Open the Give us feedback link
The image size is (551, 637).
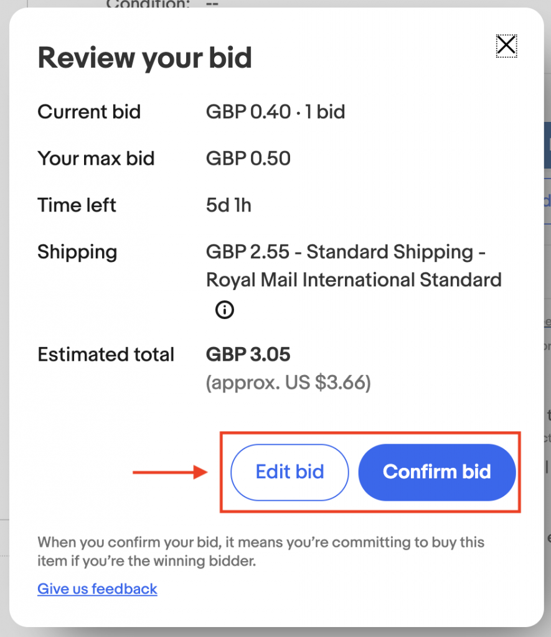(97, 589)
